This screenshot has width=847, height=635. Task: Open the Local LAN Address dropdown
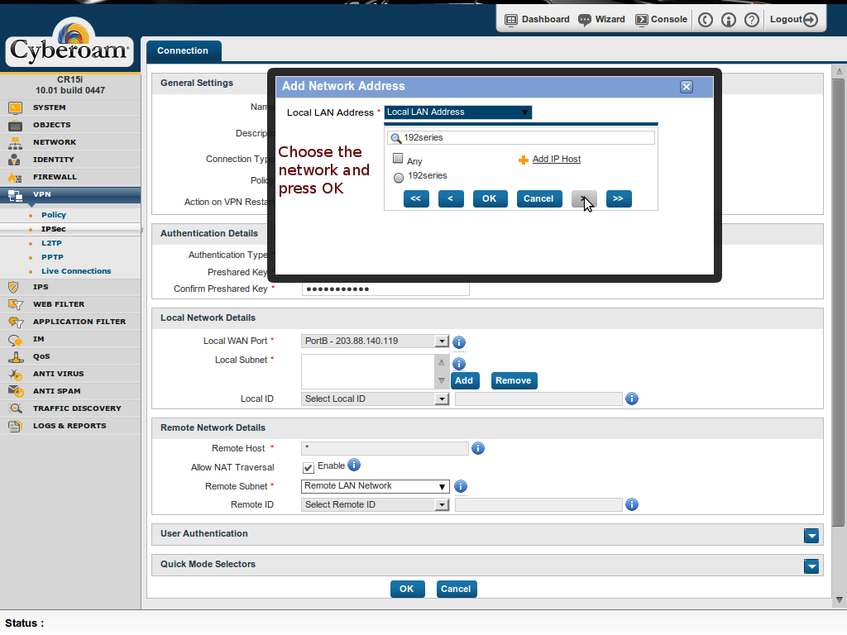click(x=457, y=112)
